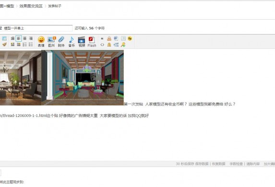The width and height of the screenshot is (275, 187).
Task: Insert an unordered bullet list
Action: (31, 45)
